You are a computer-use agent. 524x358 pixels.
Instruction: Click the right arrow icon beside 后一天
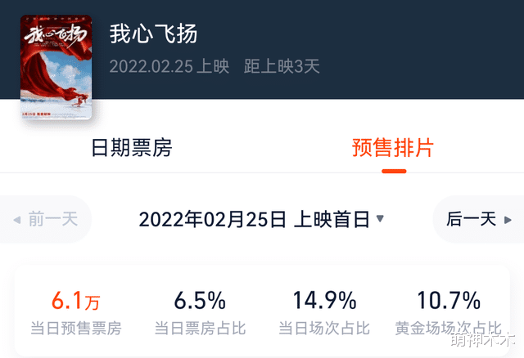[511, 219]
